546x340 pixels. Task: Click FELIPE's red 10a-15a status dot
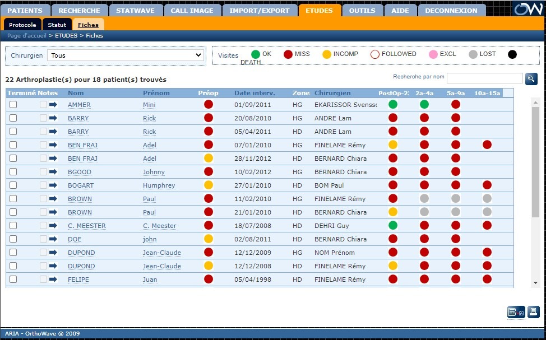487,280
